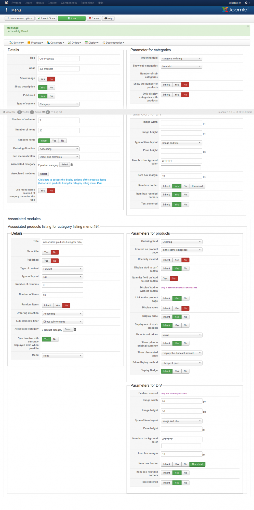254x510 pixels.
Task: Open the HikaShop System menu
Action: [x=17, y=43]
